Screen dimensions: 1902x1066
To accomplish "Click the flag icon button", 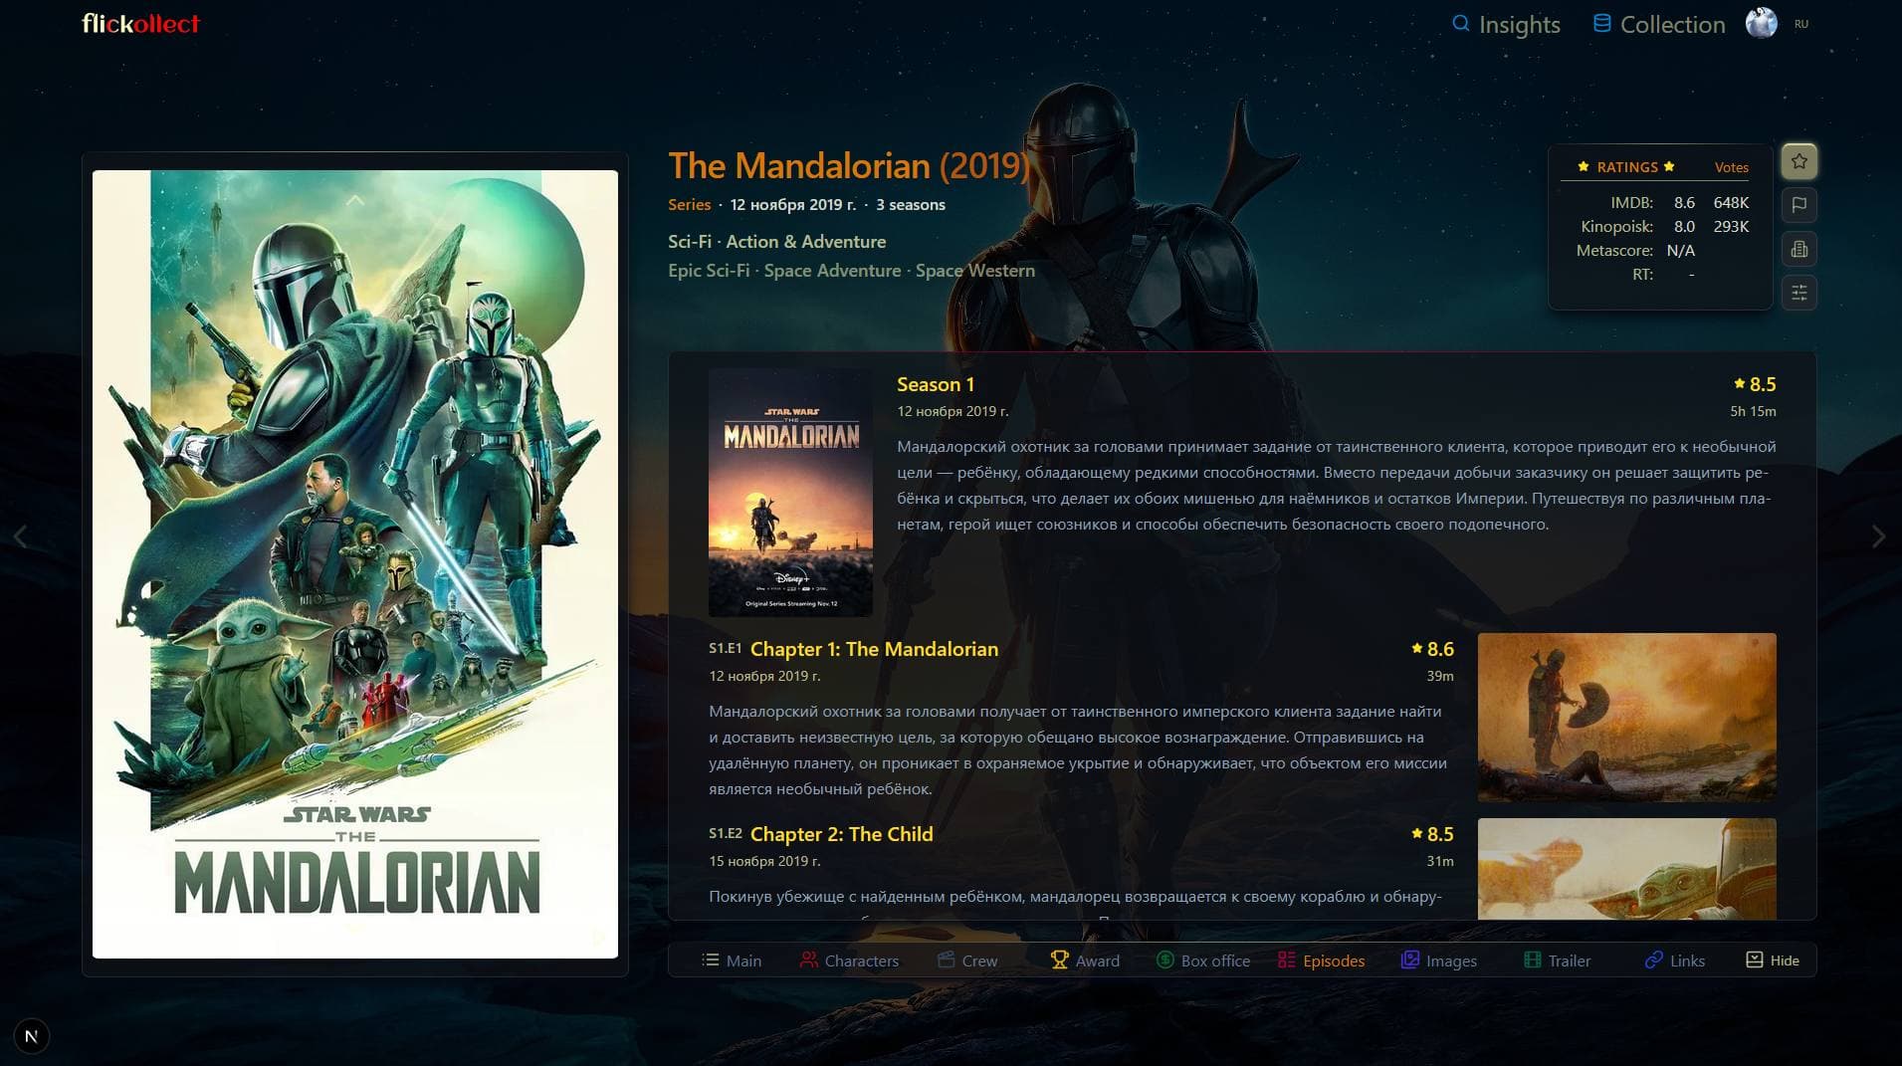I will [x=1798, y=205].
